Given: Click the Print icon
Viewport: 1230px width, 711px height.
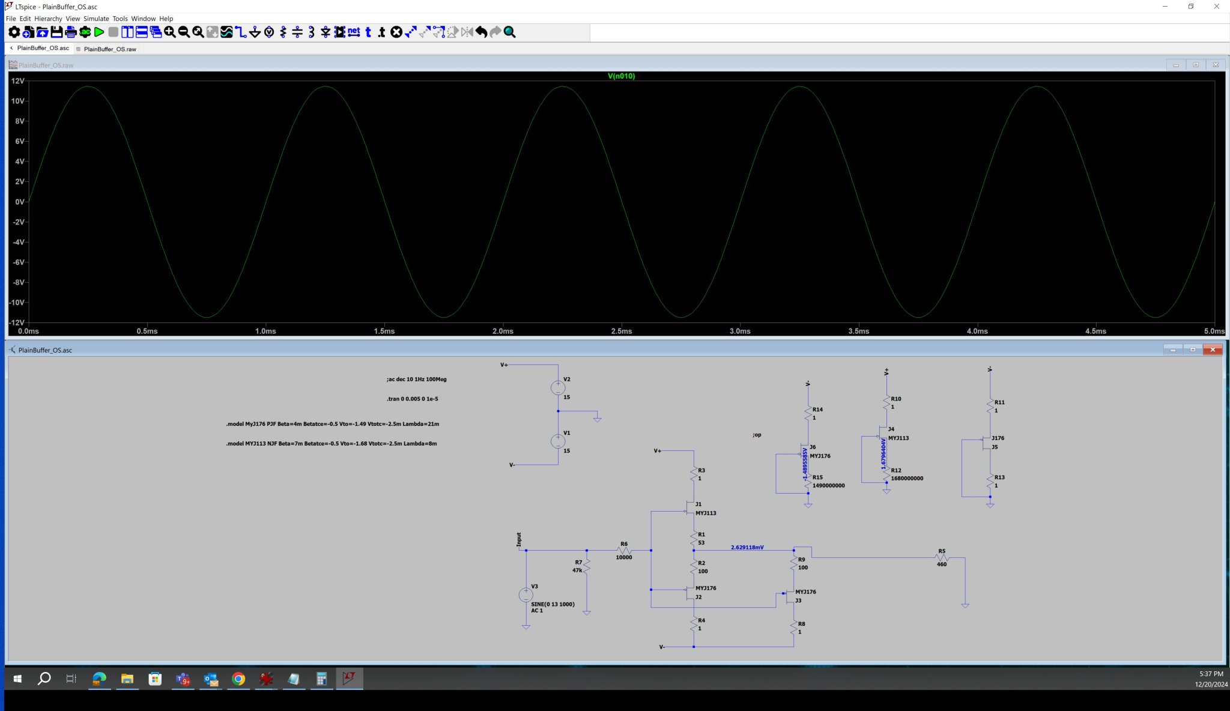Looking at the screenshot, I should tap(70, 32).
